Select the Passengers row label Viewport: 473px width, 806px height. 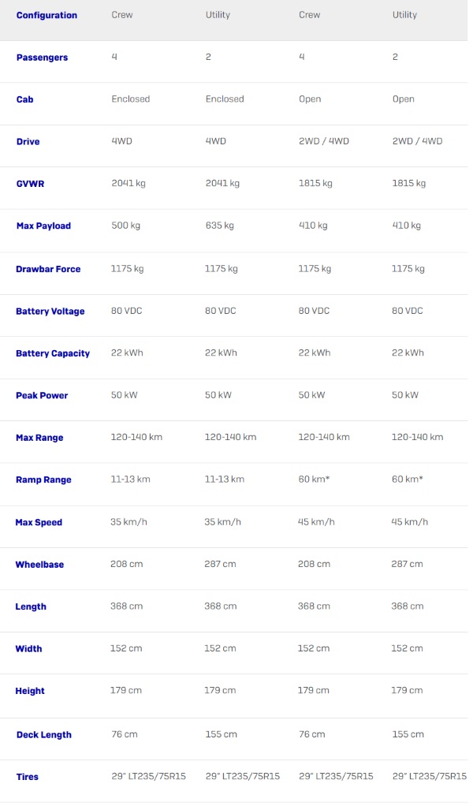[x=42, y=58]
